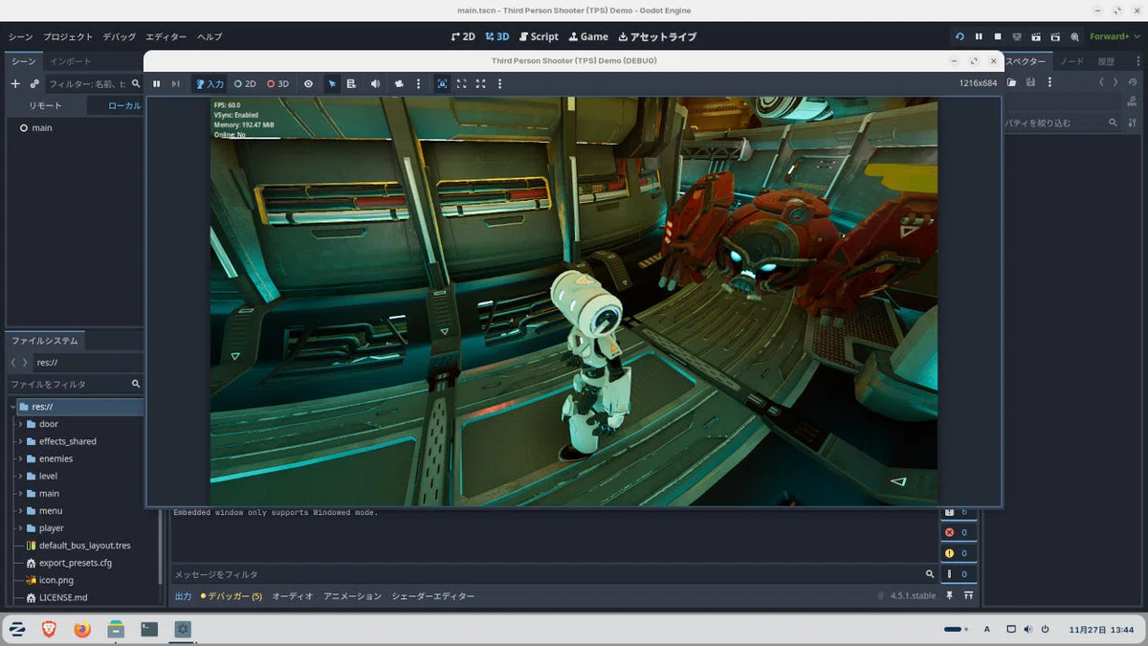Expand the enemies folder
Screen dimensions: 1148x646
tap(20, 458)
